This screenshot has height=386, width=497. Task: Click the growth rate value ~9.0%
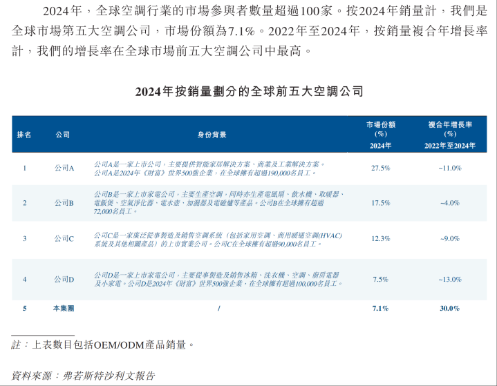pyautogui.click(x=450, y=238)
